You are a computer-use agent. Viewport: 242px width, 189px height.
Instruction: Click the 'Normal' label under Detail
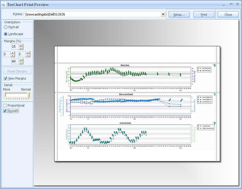[x=26, y=89]
